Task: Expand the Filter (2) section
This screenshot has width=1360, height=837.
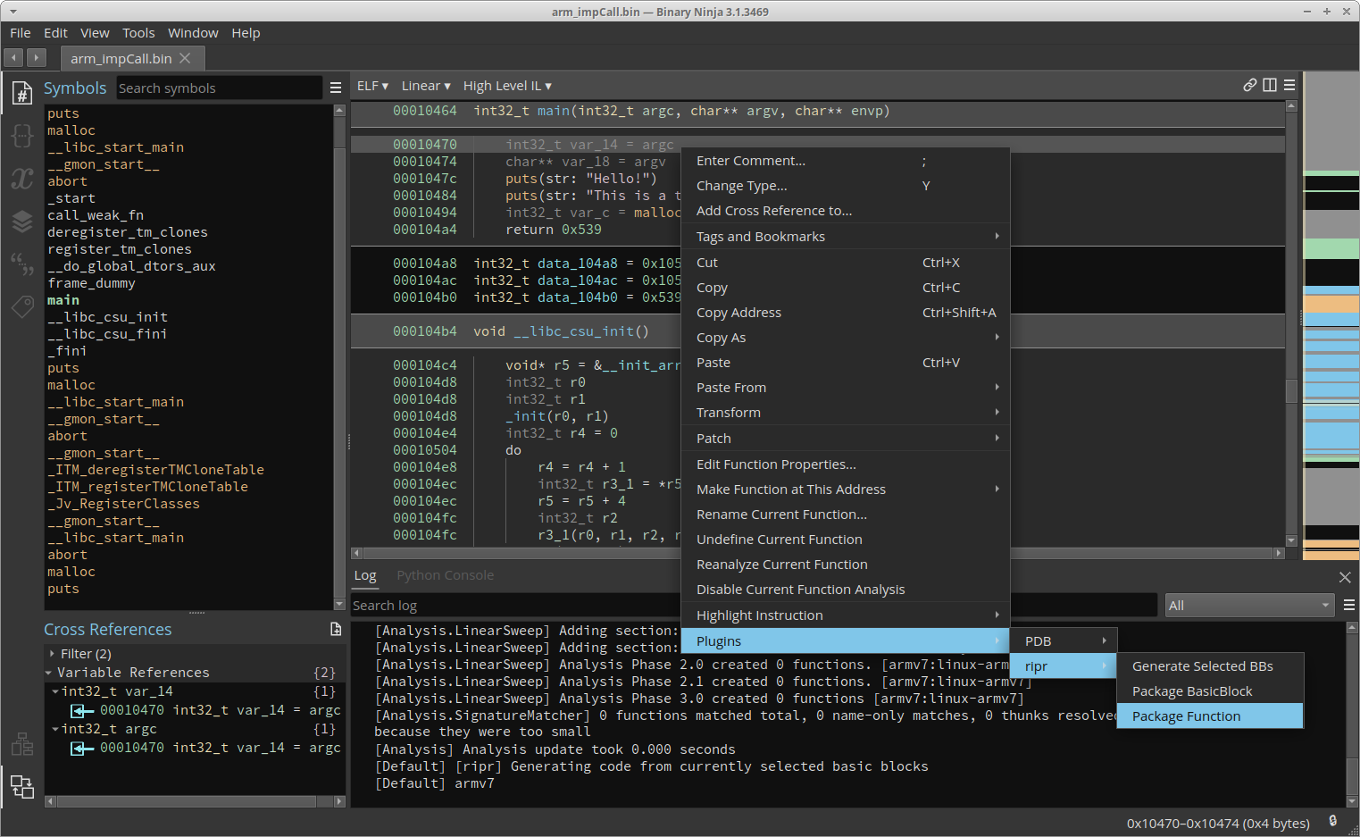Action: click(x=52, y=654)
